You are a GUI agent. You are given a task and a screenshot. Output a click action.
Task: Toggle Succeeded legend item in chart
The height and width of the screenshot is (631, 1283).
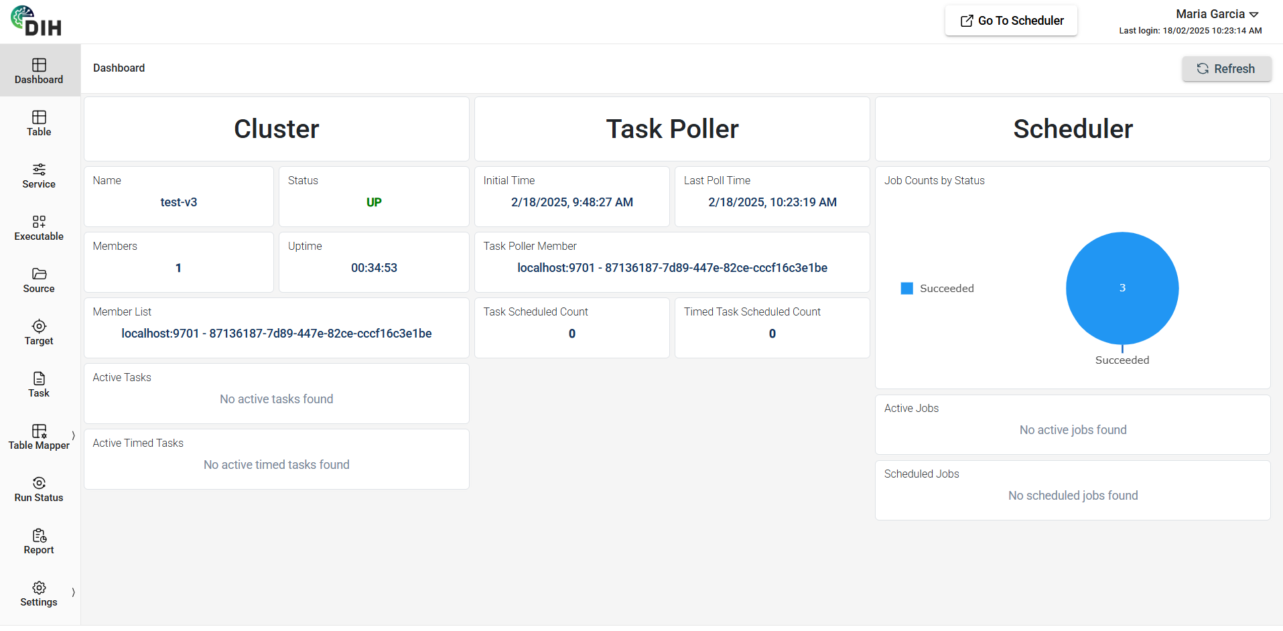click(937, 289)
